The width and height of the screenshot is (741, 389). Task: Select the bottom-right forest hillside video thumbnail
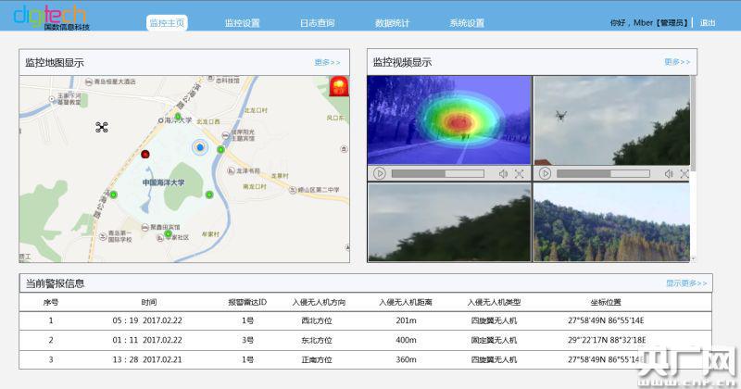point(611,222)
